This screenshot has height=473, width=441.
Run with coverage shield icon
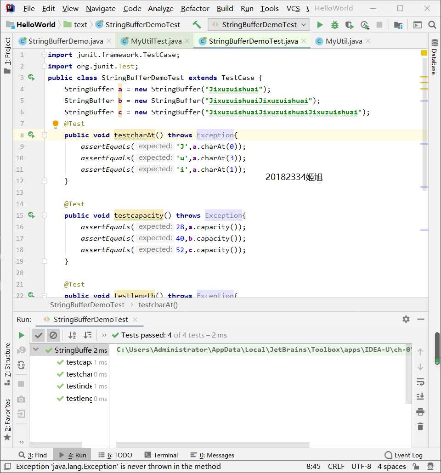point(350,25)
